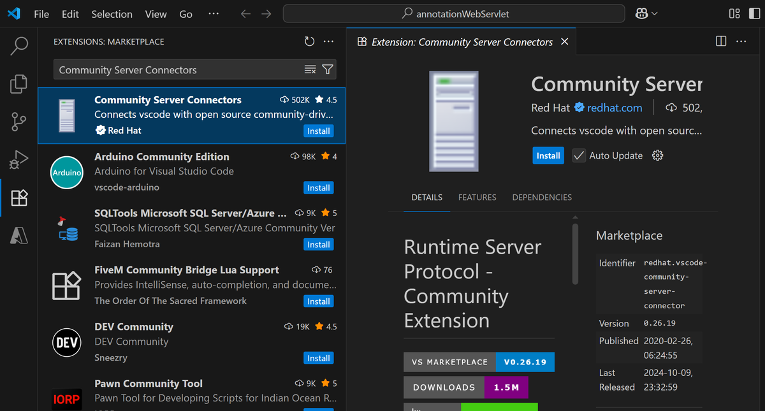Open the File menu
765x411 pixels.
41,13
